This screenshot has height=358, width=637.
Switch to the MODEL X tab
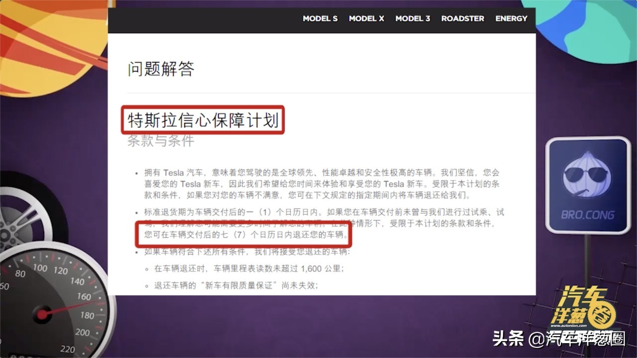point(367,18)
